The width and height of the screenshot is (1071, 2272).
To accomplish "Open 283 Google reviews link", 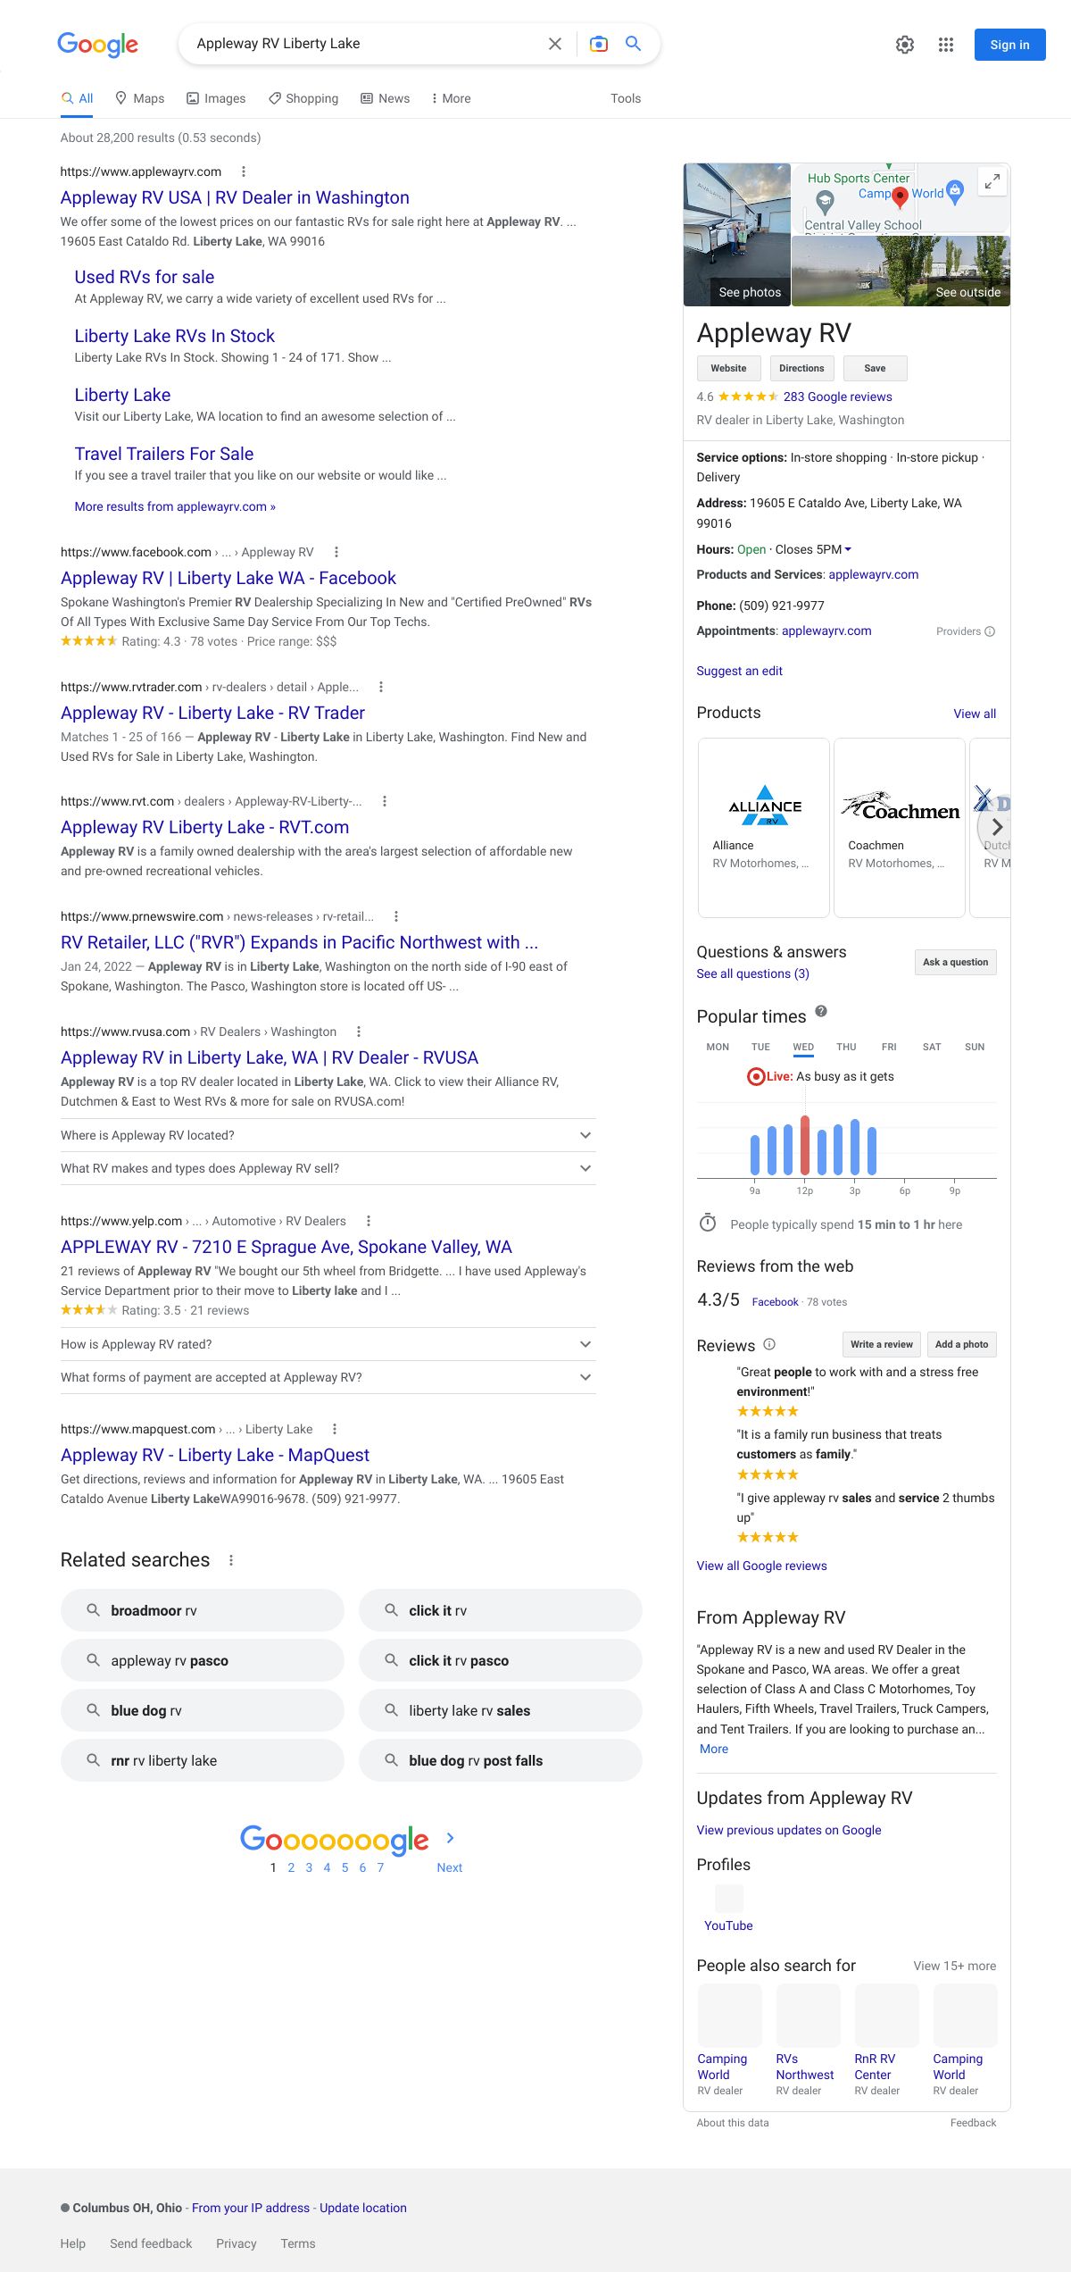I will [837, 397].
